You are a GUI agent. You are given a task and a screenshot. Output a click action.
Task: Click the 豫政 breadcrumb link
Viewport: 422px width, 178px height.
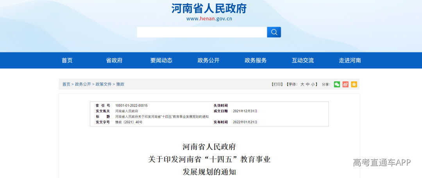pos(120,84)
